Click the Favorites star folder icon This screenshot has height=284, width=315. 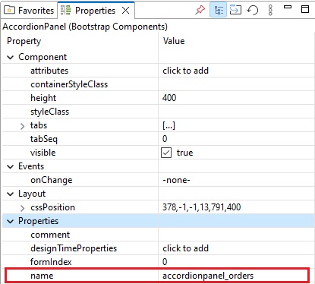(x=9, y=11)
